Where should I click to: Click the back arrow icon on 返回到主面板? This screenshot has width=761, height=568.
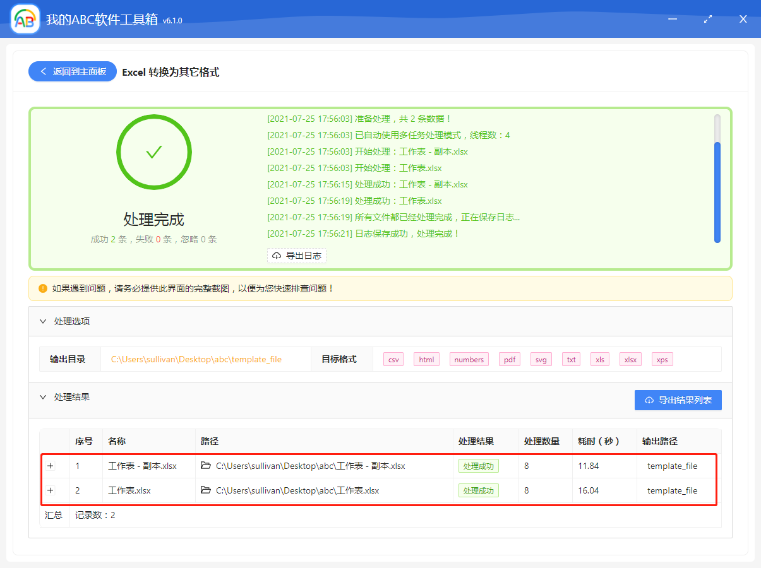[42, 71]
